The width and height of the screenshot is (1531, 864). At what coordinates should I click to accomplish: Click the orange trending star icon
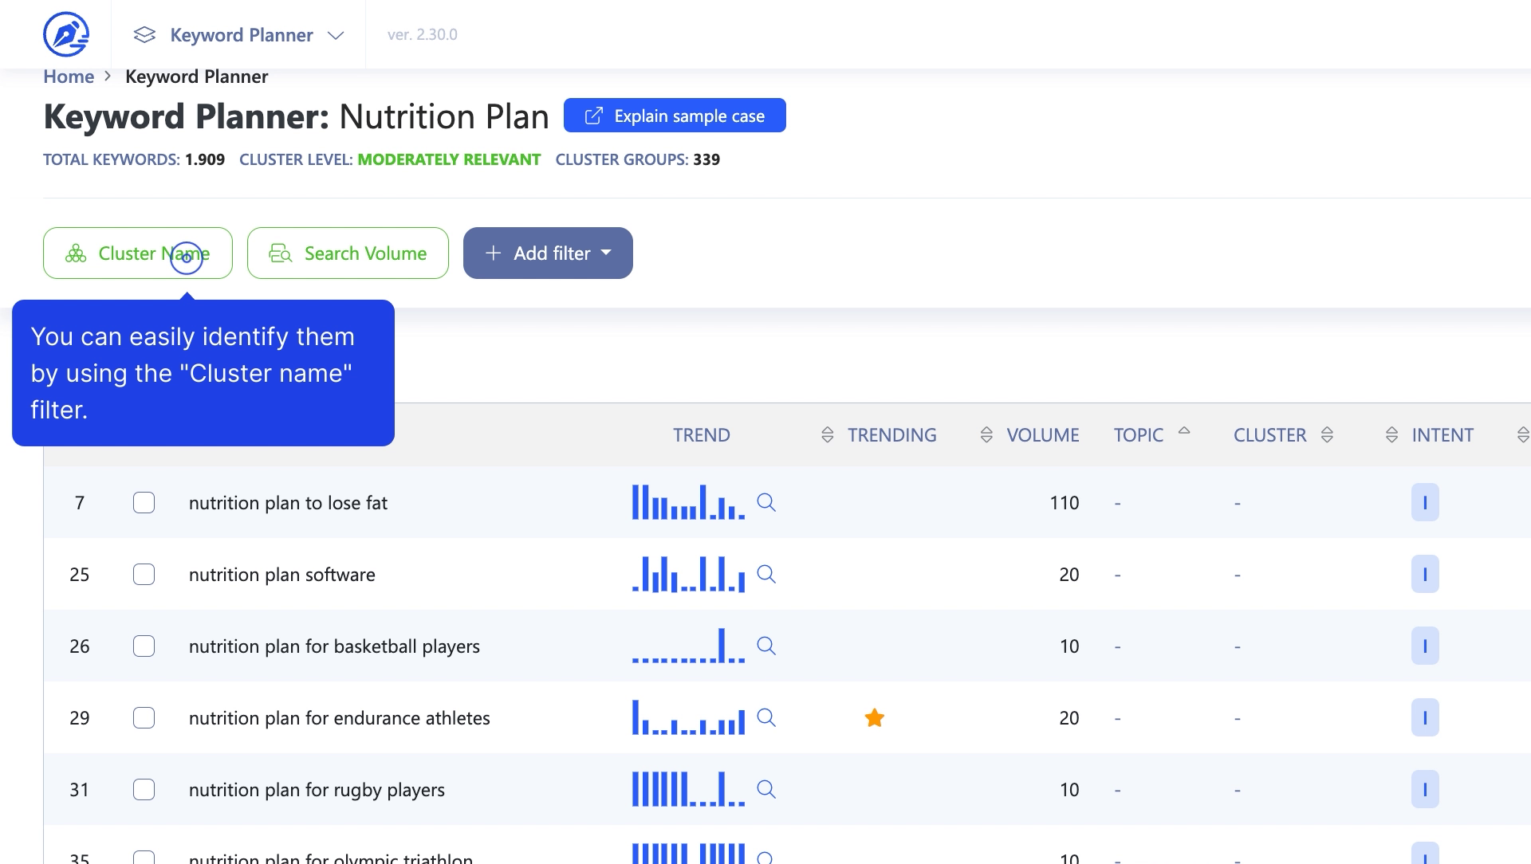(874, 718)
